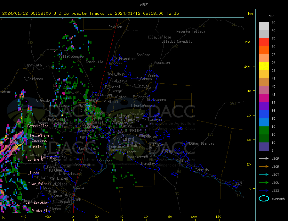Click the white VBCP arrow legend icon
This screenshot has width=288, height=221.
(264, 158)
